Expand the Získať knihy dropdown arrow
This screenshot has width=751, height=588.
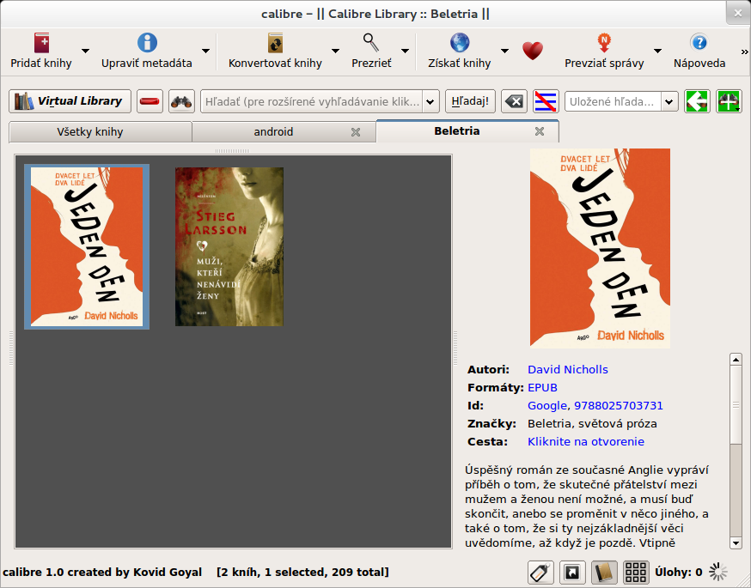[504, 51]
